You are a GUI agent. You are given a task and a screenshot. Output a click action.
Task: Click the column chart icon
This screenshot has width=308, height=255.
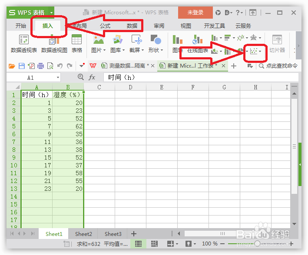[215, 38]
